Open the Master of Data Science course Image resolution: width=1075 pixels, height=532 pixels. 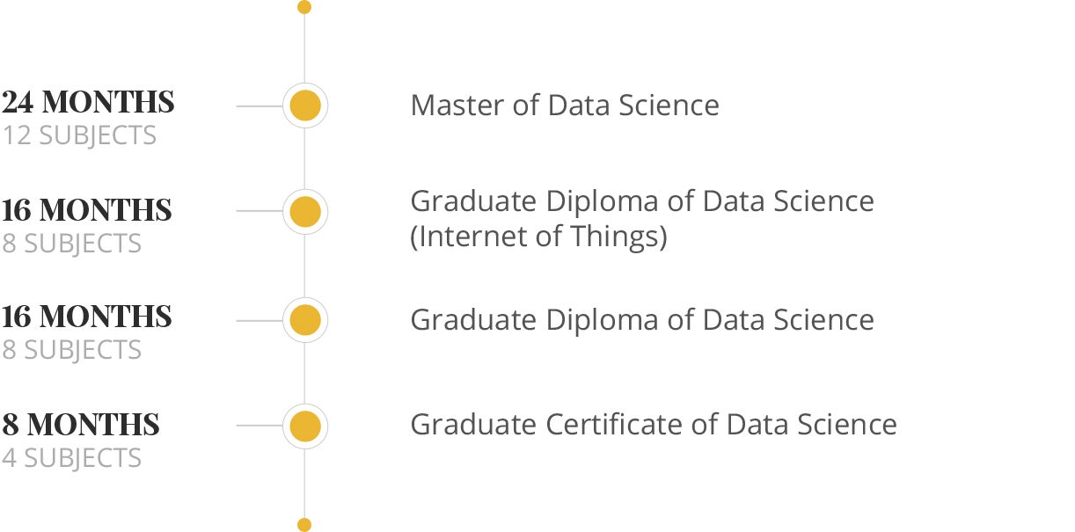(x=565, y=106)
